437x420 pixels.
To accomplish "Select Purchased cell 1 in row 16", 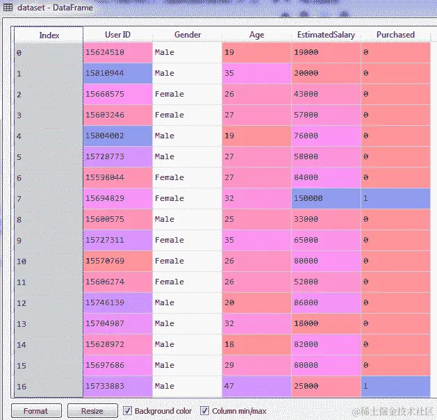I will (395, 387).
